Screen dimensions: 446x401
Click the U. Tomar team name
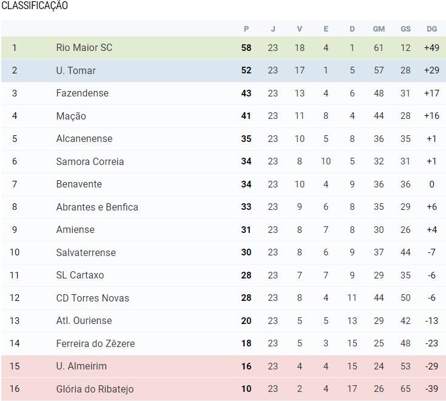tap(76, 70)
